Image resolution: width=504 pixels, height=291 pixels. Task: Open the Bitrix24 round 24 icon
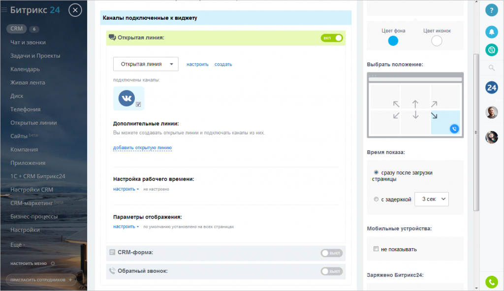(492, 88)
